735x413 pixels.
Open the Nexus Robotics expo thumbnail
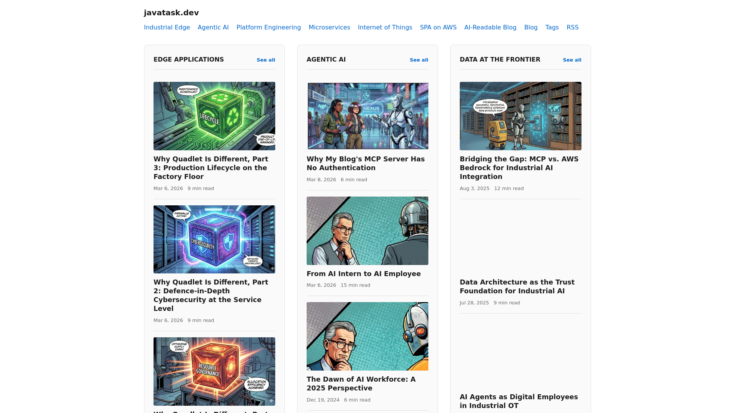click(367, 116)
